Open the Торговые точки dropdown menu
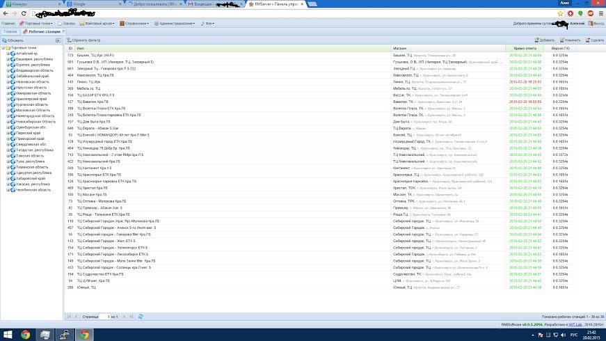The height and width of the screenshot is (341, 606). [x=36, y=24]
